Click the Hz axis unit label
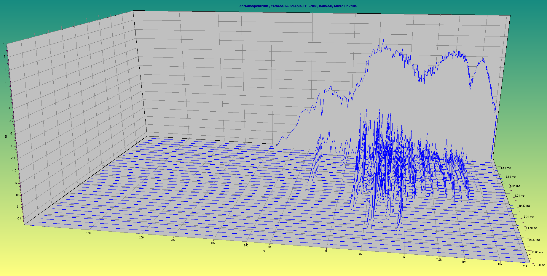 click(x=264, y=251)
